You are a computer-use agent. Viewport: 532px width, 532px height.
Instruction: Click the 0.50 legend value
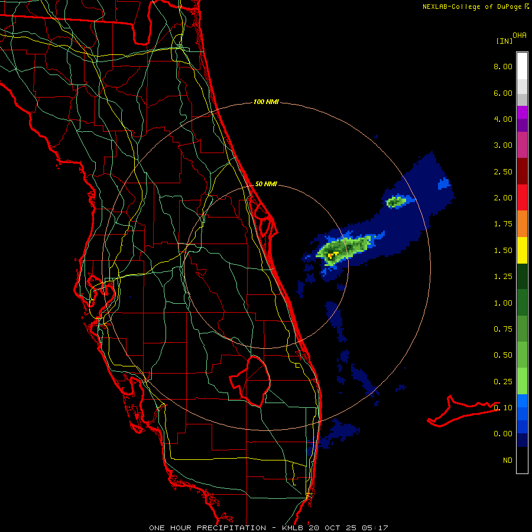[x=503, y=355]
